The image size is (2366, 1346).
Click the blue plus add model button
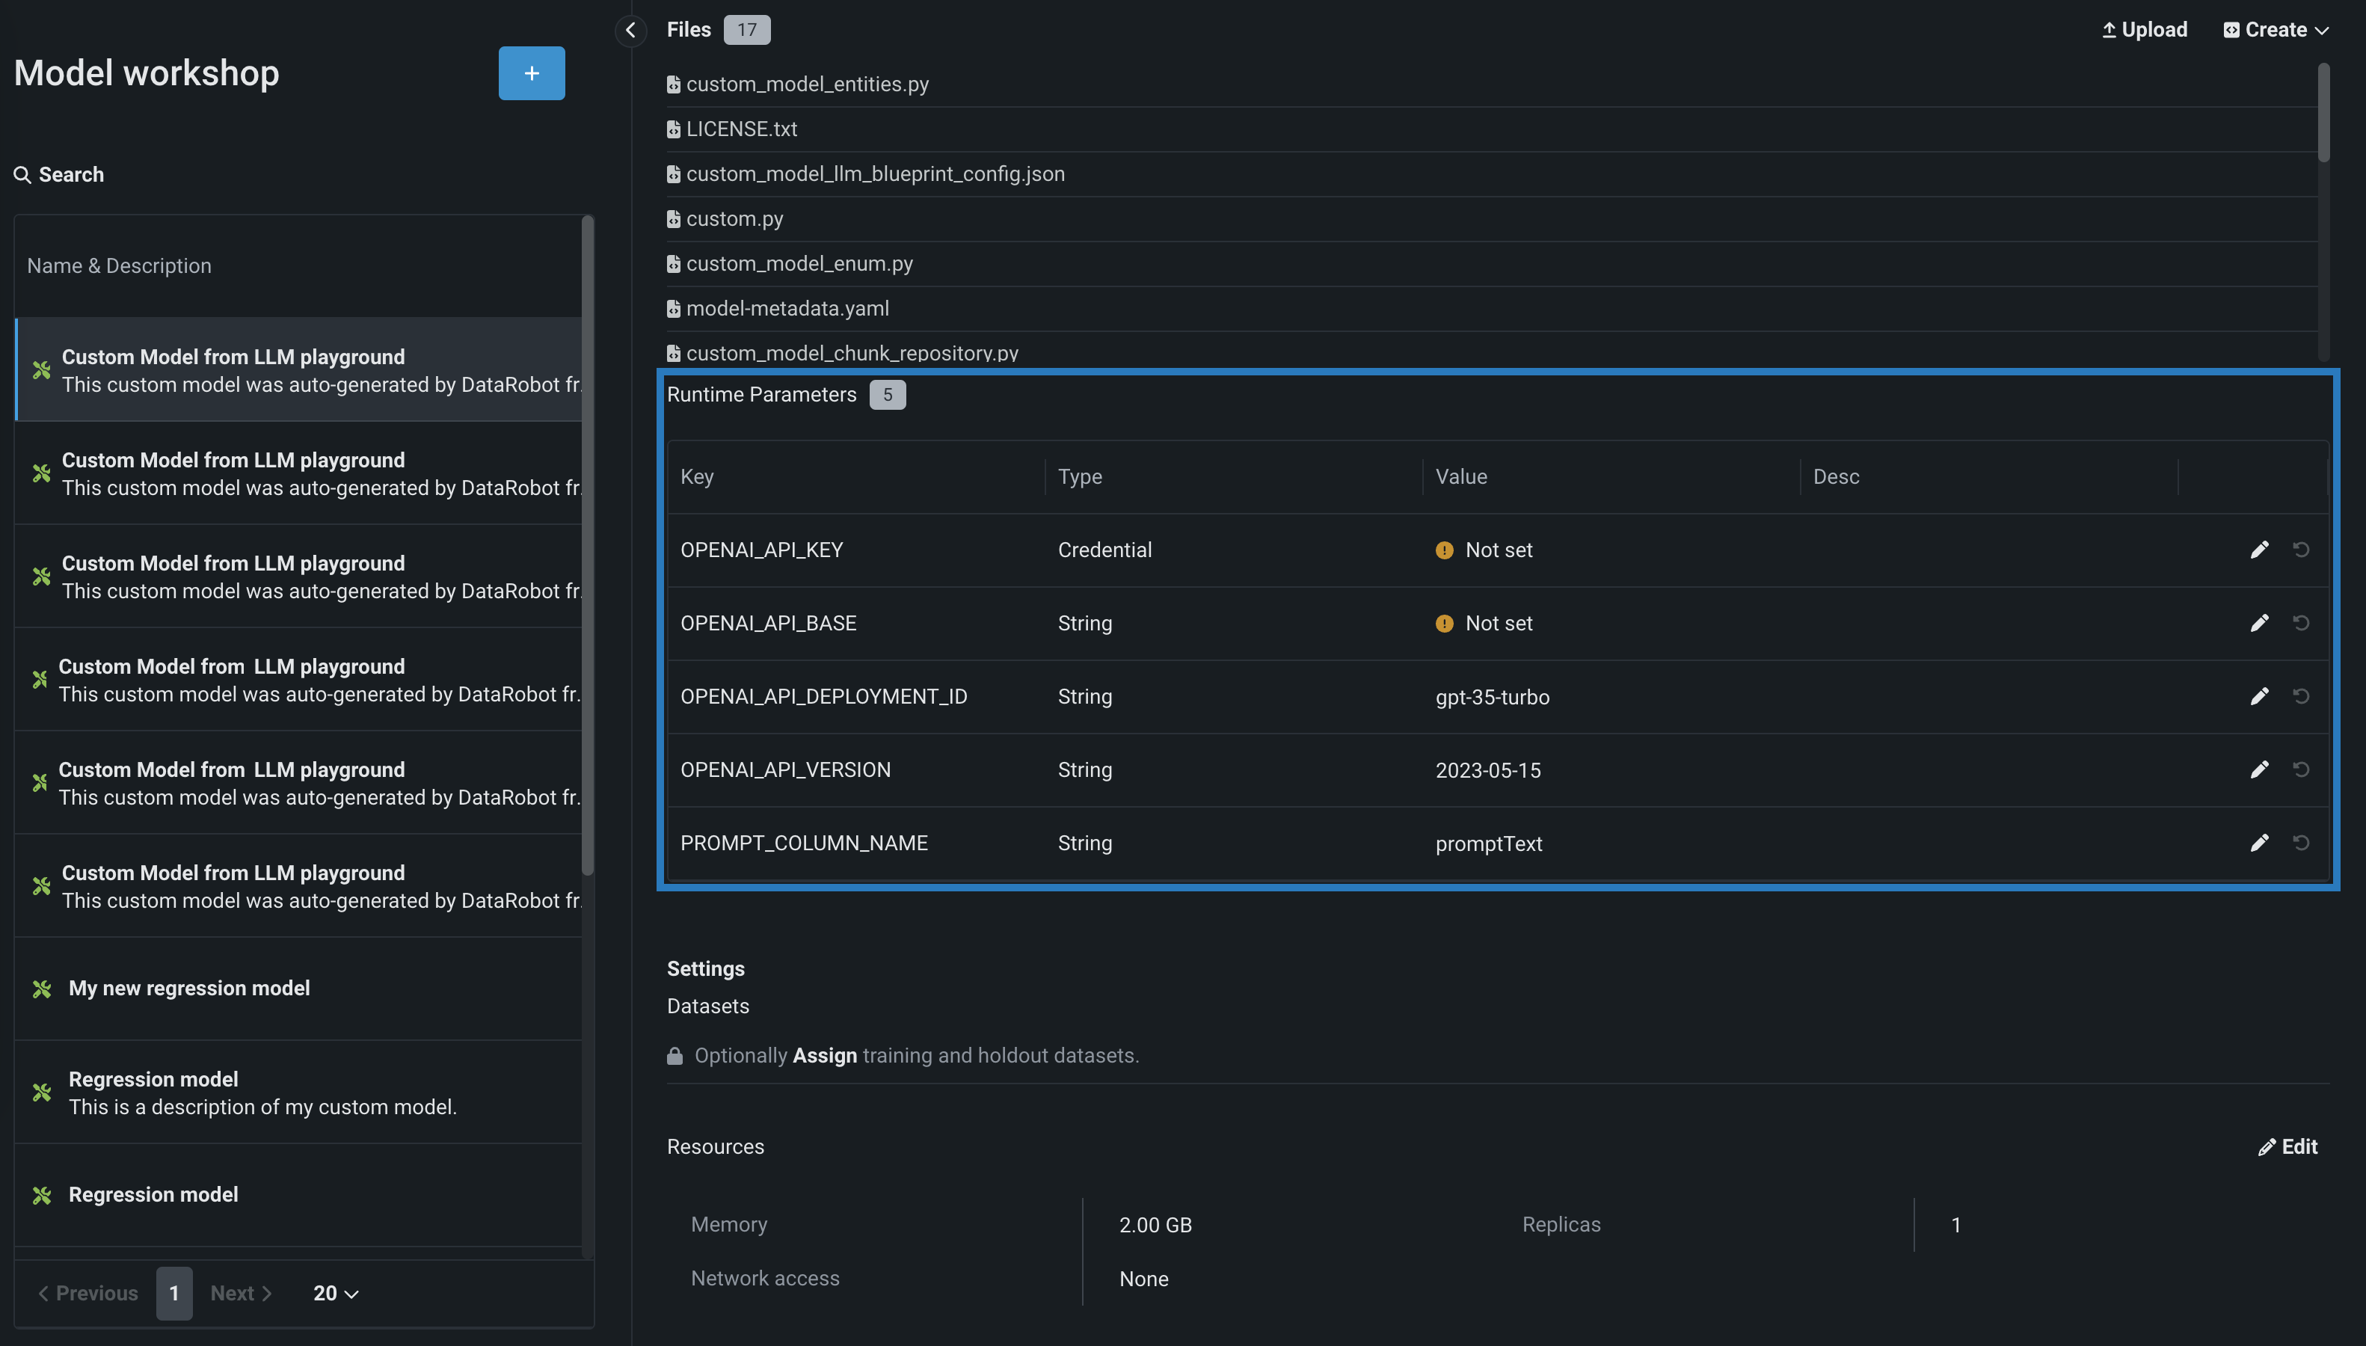click(532, 73)
